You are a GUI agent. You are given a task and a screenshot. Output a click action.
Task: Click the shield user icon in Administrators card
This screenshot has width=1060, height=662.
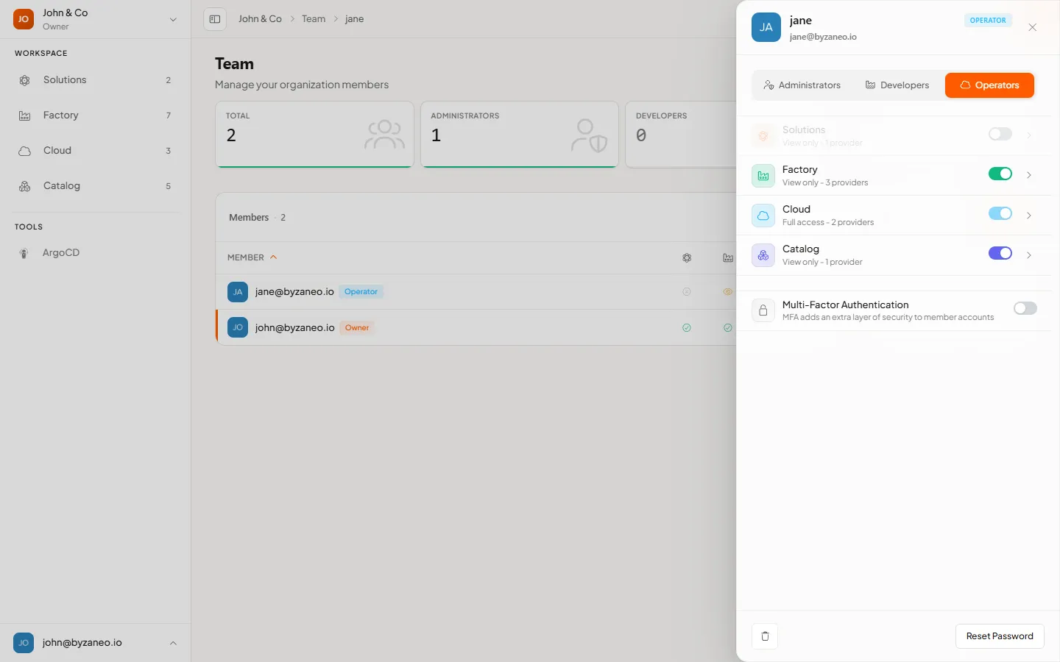[x=590, y=135]
